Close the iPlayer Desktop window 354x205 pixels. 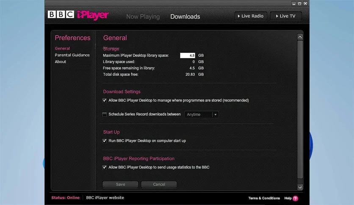tap(305, 4)
